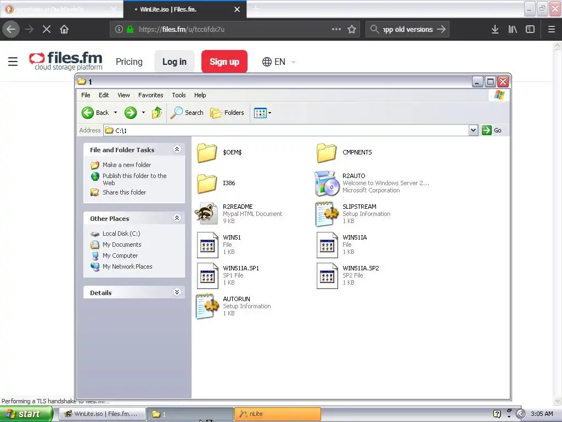Go to My Documents
Image resolution: width=562 pixels, height=422 pixels.
[122, 245]
